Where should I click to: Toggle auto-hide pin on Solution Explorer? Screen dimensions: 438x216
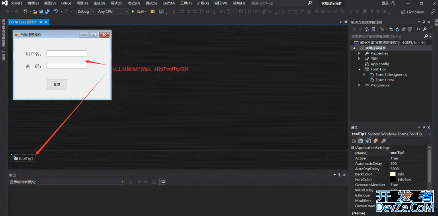pyautogui.click(x=424, y=22)
